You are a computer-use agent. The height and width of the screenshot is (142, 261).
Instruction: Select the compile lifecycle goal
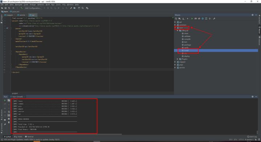186,39
